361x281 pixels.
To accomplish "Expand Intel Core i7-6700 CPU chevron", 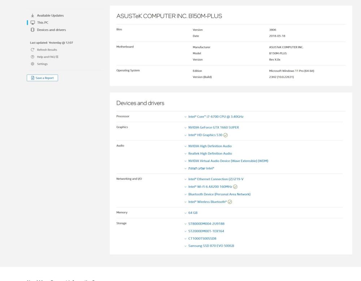I will pyautogui.click(x=185, y=117).
